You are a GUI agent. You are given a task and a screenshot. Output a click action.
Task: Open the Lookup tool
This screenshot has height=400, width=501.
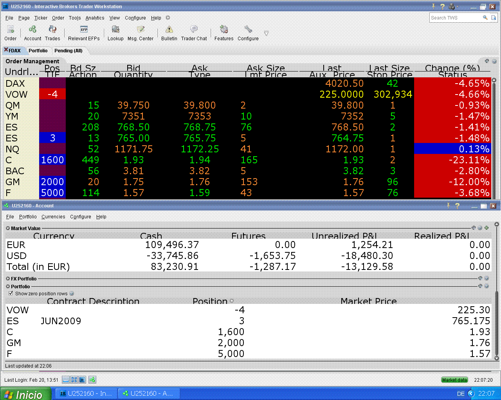coord(115,30)
